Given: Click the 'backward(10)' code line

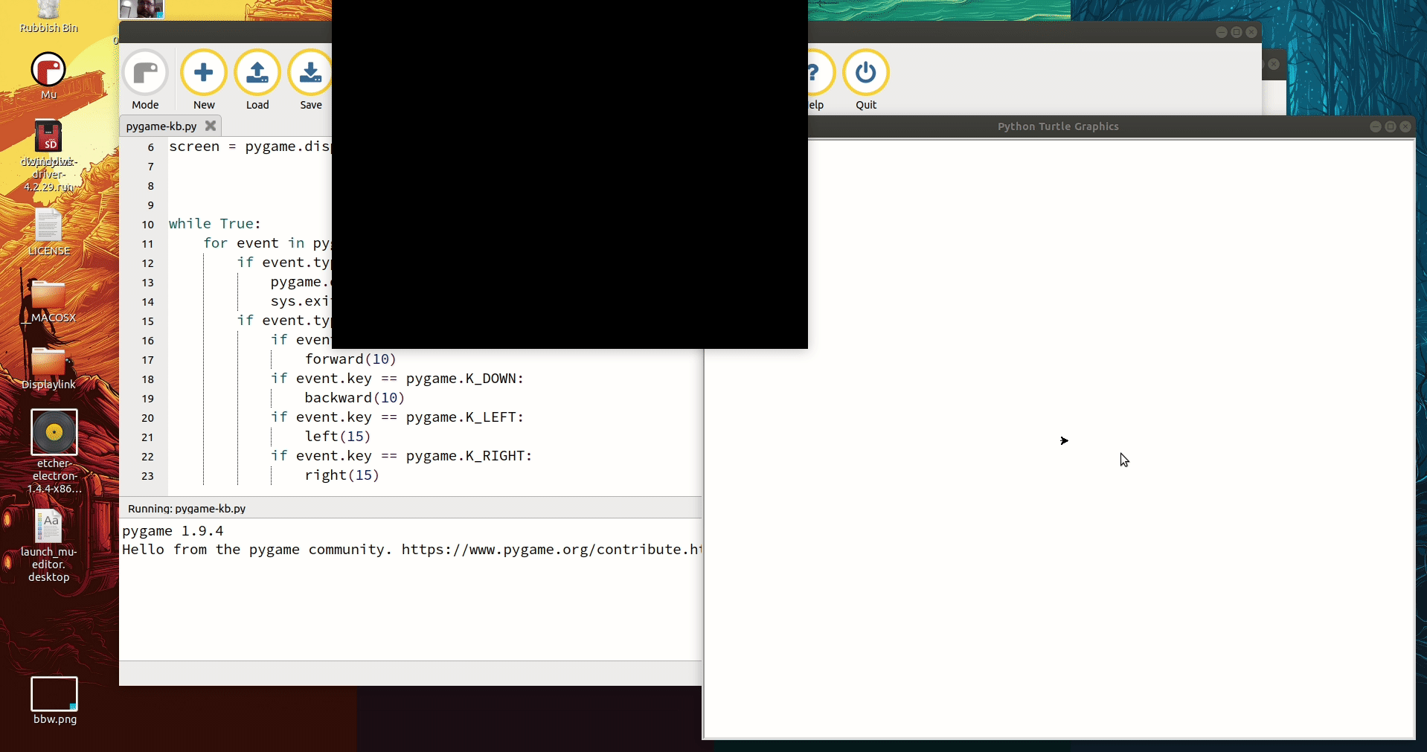Looking at the screenshot, I should point(355,398).
